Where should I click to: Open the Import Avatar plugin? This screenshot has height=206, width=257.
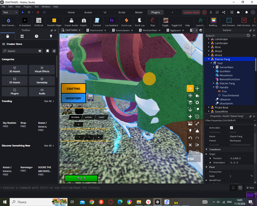point(71,22)
